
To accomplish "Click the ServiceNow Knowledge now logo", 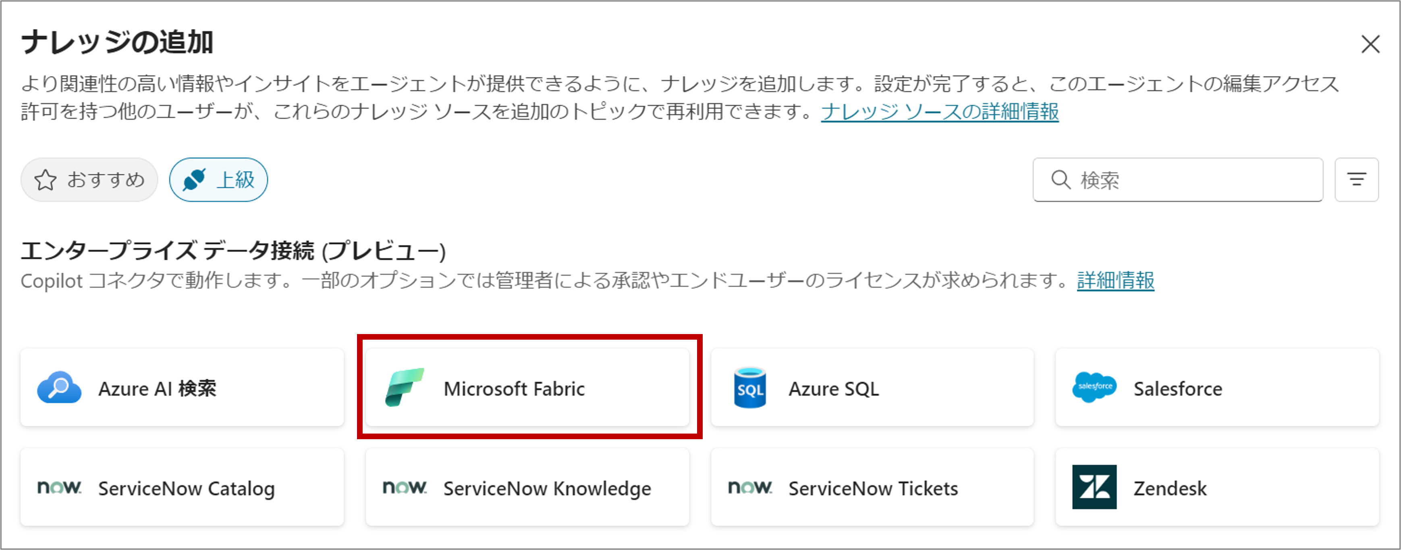I will click(404, 487).
